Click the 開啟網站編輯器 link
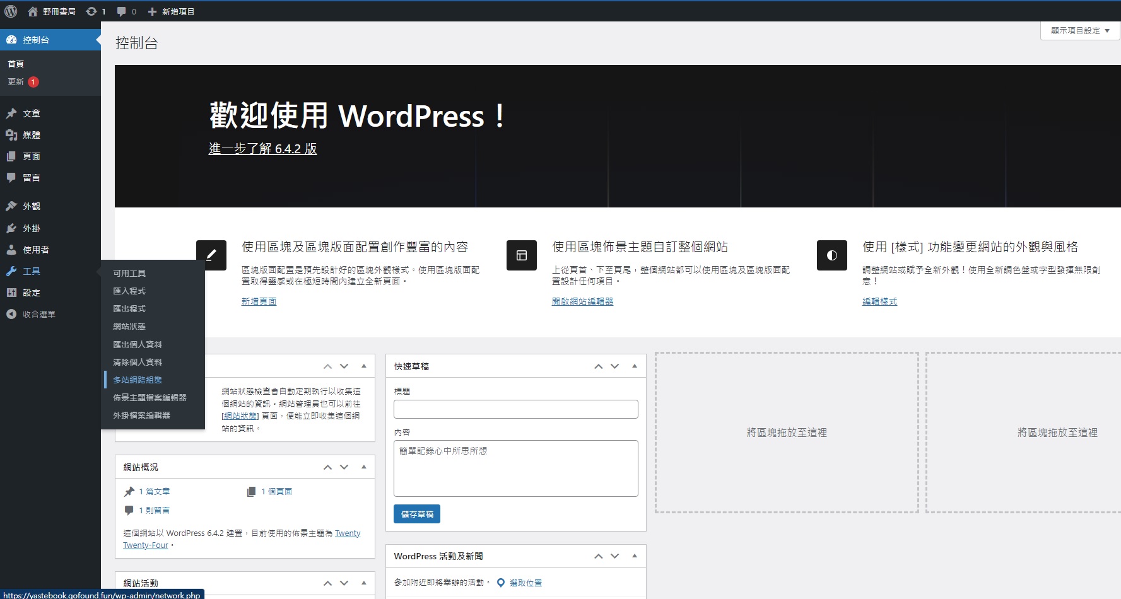Image resolution: width=1121 pixels, height=599 pixels. [582, 301]
